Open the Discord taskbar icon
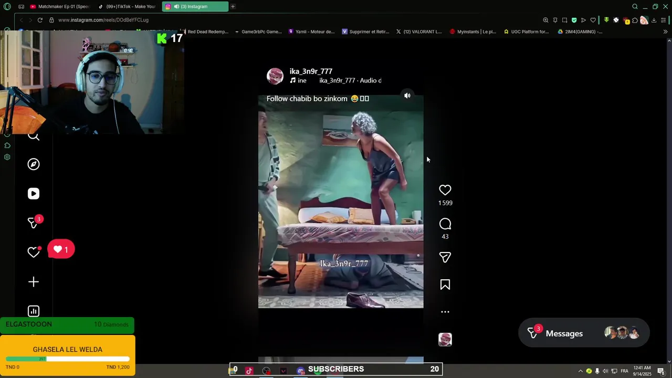Viewport: 672px width, 378px height. pyautogui.click(x=301, y=371)
